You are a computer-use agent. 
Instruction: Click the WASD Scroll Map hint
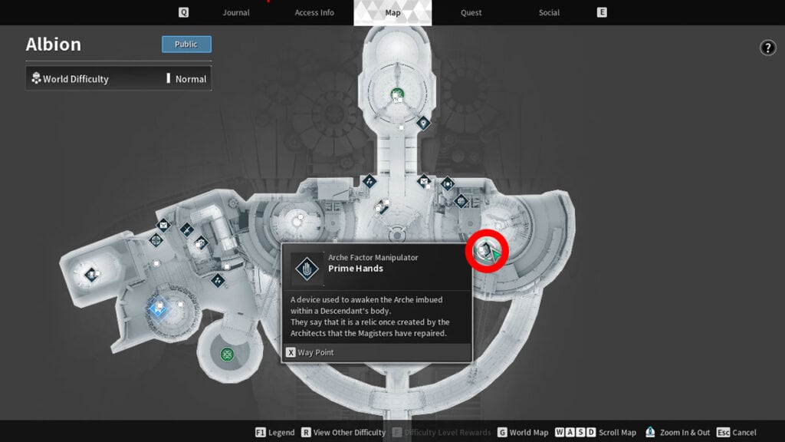(x=596, y=433)
